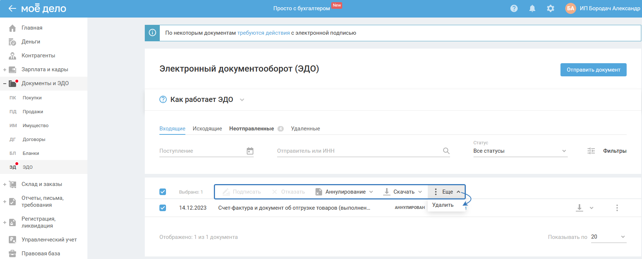
Task: Click the Зарплата и кадры wallet icon
Action: coord(12,69)
